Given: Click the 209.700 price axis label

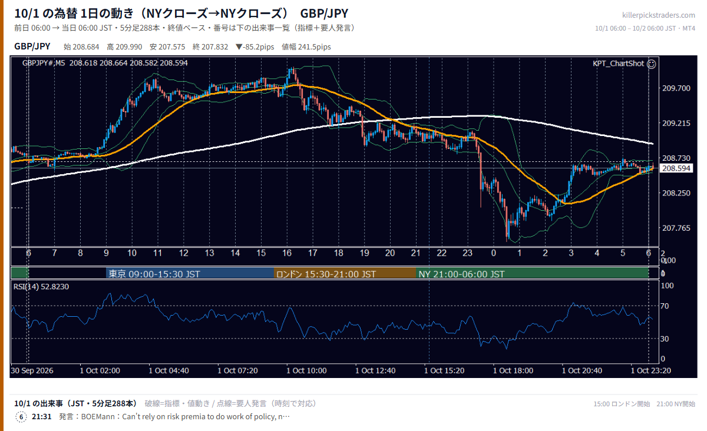Looking at the screenshot, I should coord(676,88).
